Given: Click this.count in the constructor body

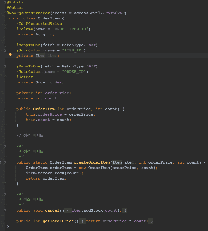Looking at the screenshot, I should [38, 120].
